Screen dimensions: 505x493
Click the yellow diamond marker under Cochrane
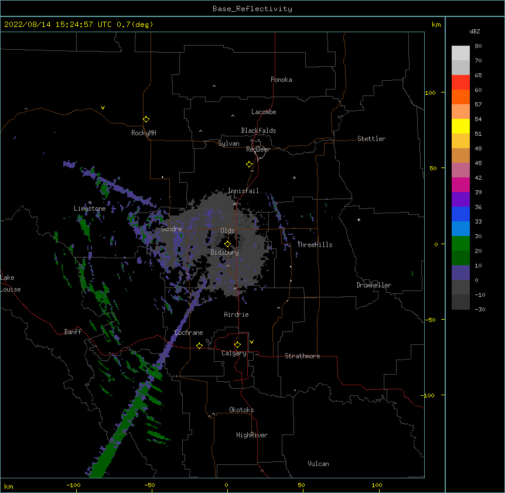[199, 345]
